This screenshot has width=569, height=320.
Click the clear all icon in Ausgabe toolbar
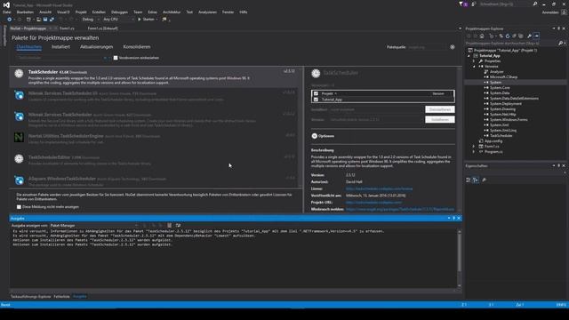coord(169,225)
